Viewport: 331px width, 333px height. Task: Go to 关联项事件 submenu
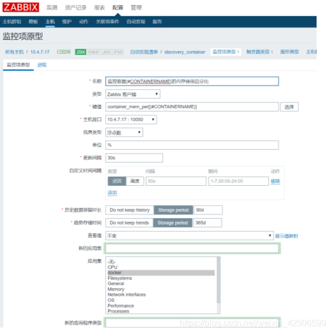click(107, 22)
